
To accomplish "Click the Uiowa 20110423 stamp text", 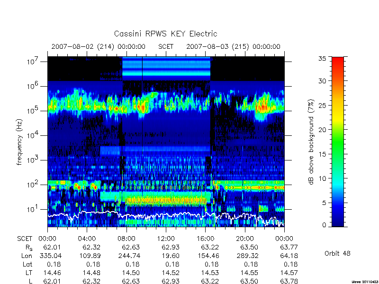I will point(364,282).
